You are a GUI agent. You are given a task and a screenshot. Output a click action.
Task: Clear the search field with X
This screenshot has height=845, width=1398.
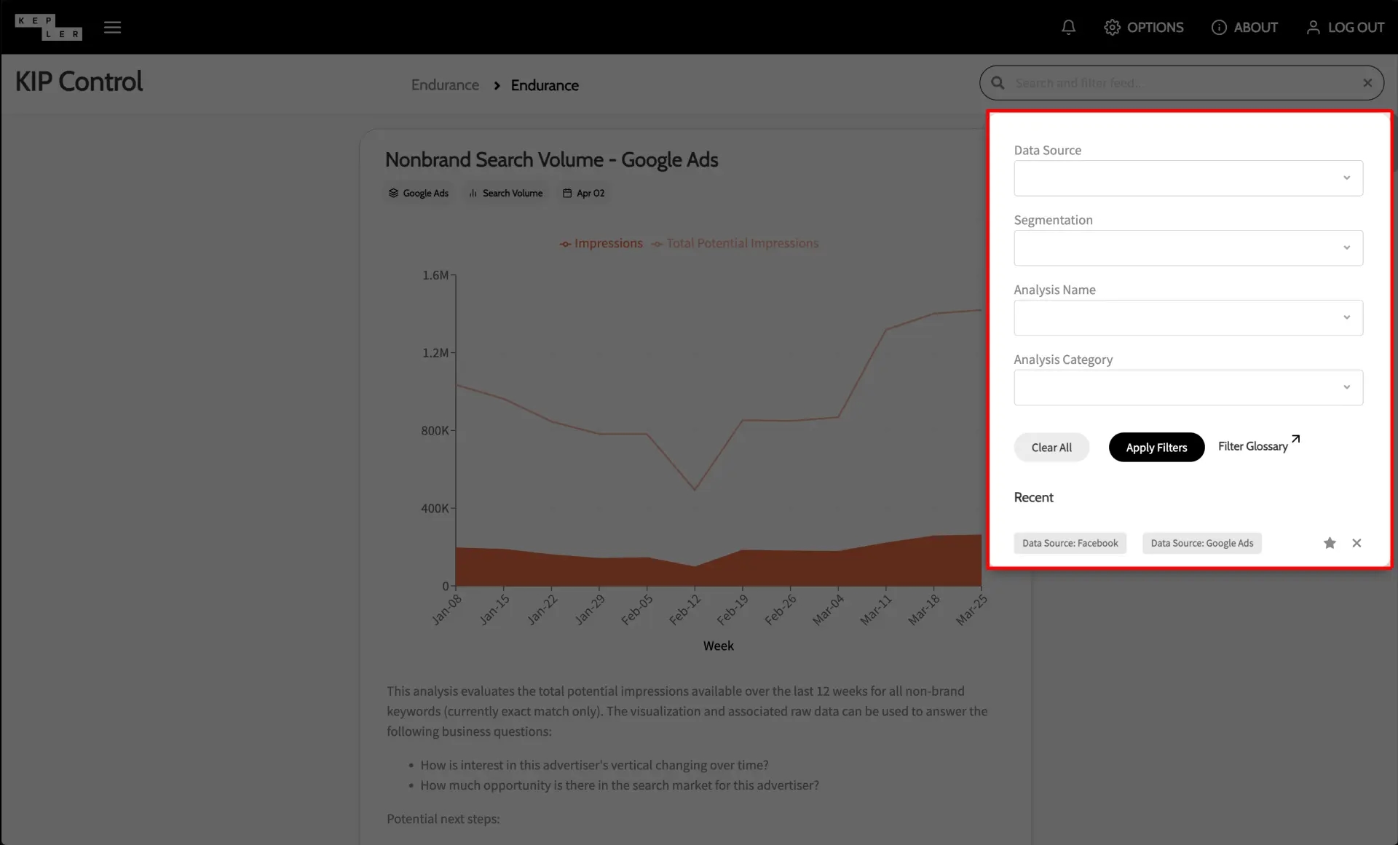[1367, 83]
